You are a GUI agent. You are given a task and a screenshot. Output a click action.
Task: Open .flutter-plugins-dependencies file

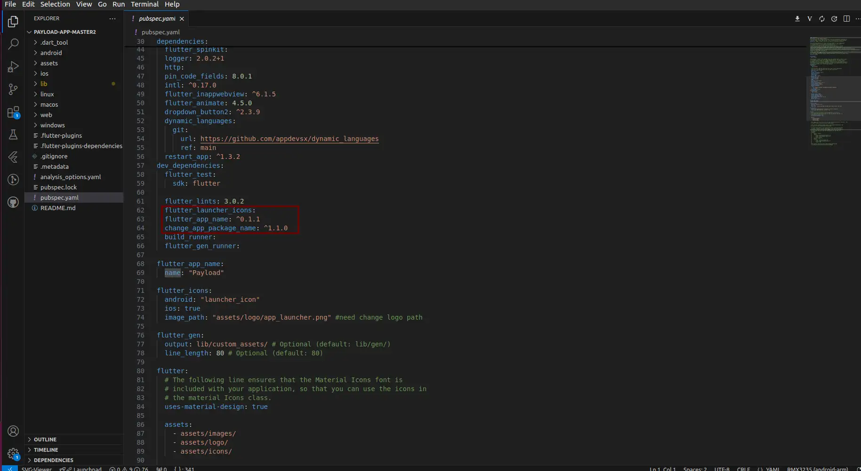point(74,146)
